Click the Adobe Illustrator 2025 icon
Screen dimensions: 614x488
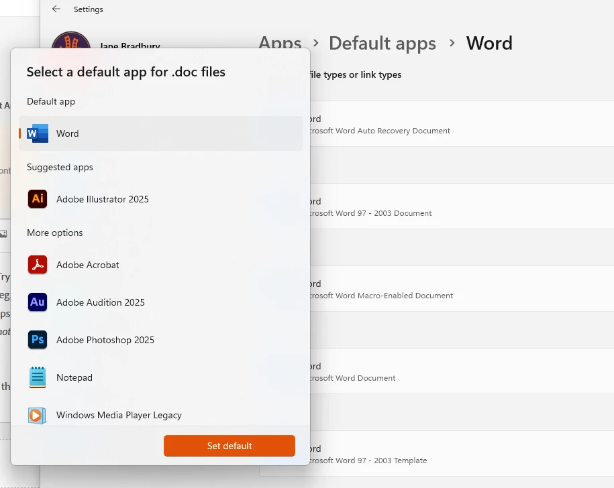coord(38,198)
